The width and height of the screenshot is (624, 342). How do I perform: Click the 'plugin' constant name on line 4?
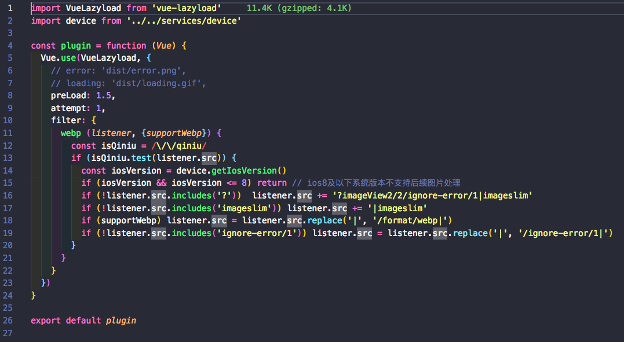76,45
